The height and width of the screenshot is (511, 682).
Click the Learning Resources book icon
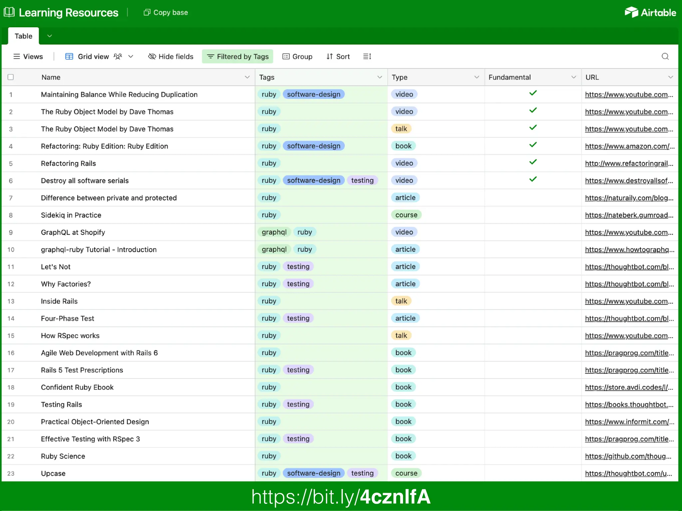pos(9,12)
